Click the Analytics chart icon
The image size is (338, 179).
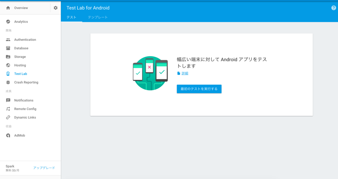(8, 22)
